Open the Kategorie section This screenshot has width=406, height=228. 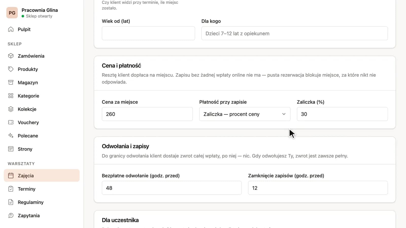(42, 96)
